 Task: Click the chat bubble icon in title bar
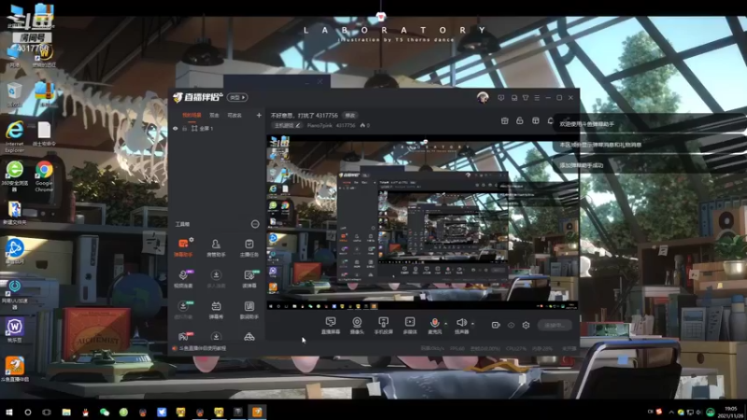(514, 98)
